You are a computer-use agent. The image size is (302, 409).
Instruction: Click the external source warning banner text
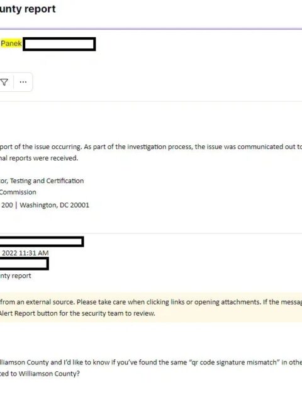(x=151, y=302)
